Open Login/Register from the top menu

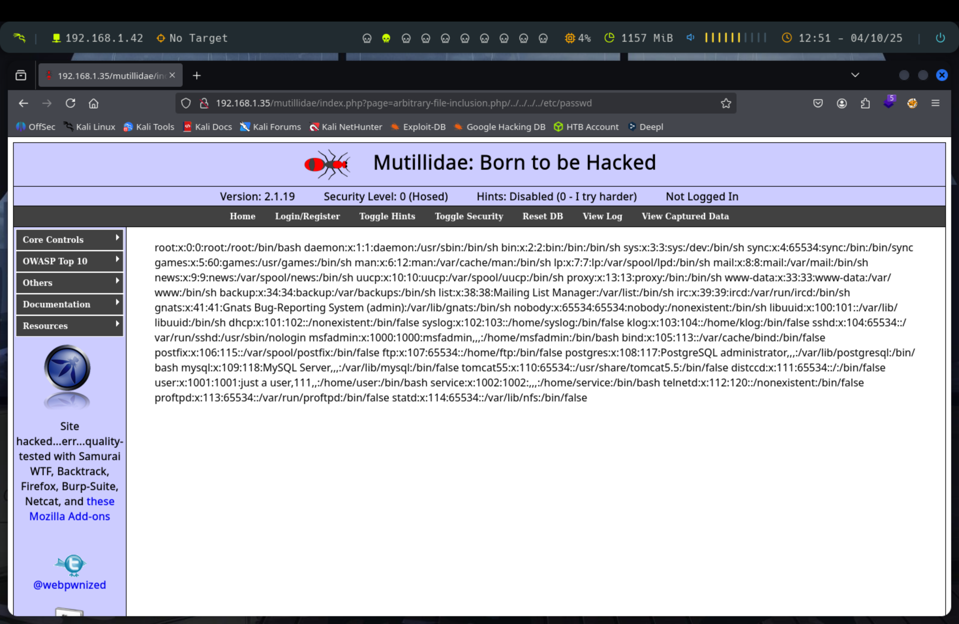click(307, 216)
